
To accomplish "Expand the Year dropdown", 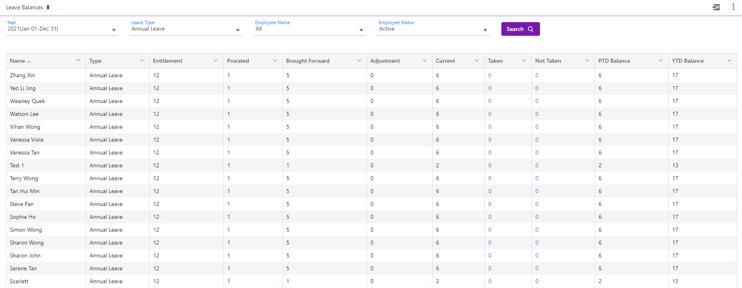I will tap(114, 30).
